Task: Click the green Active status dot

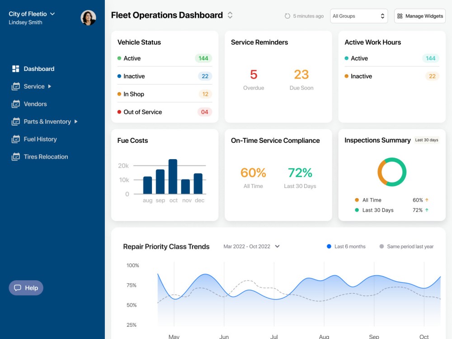Action: click(119, 58)
